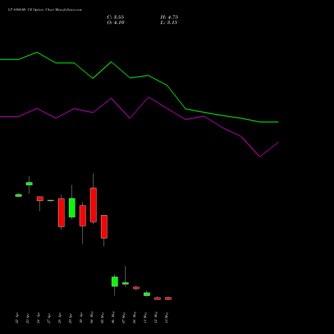Image resolution: width=334 pixels, height=334 pixels.
Task: Click the green candlestick for 06 May
Action: pyautogui.click(x=115, y=281)
